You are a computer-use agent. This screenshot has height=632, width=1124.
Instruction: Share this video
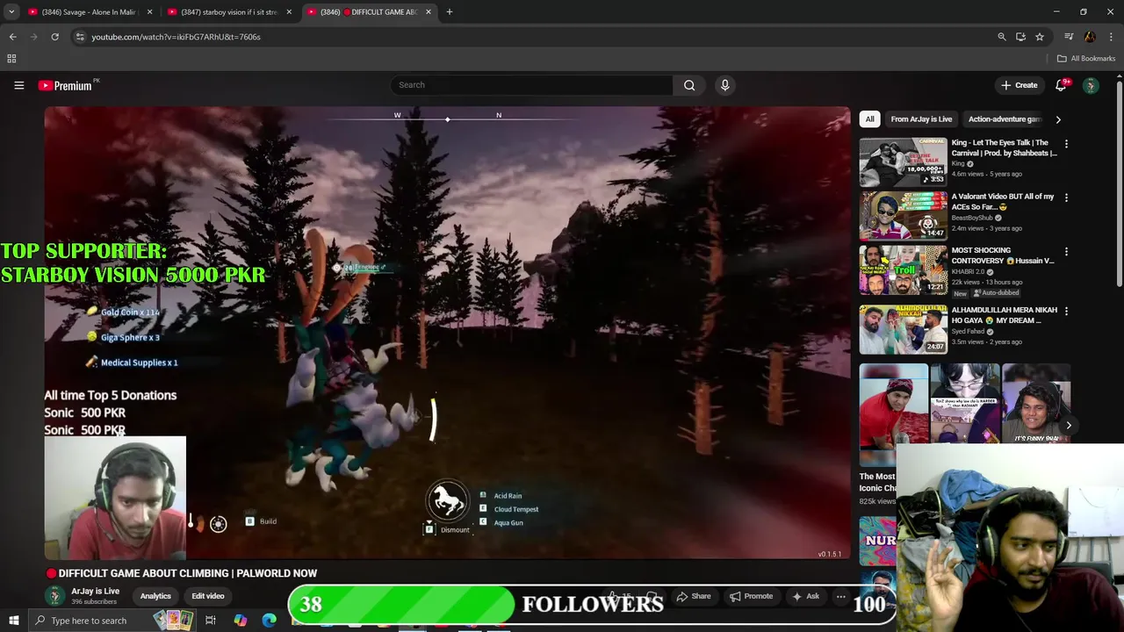click(692, 597)
